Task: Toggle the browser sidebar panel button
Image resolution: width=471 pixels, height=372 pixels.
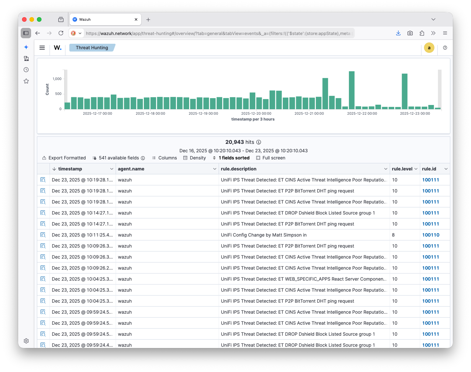Action: [x=26, y=33]
